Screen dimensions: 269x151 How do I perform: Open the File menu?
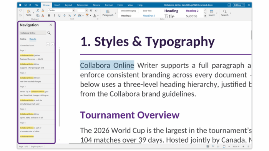pyautogui.click(x=37, y=5)
